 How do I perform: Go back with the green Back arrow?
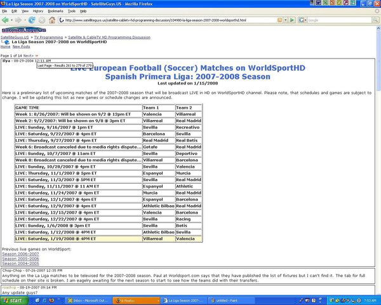[x=5, y=20]
